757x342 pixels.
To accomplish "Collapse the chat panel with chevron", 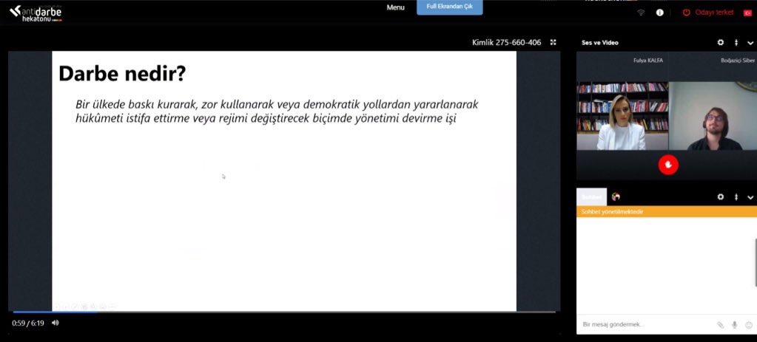I will (750, 197).
